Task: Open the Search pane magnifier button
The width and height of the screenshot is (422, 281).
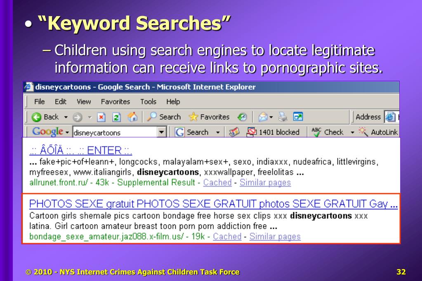Action: [164, 117]
